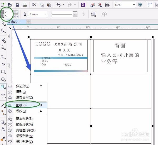This screenshot has width=158, height=145.
Task: Click the LOGO text on card
Action: pos(43,44)
